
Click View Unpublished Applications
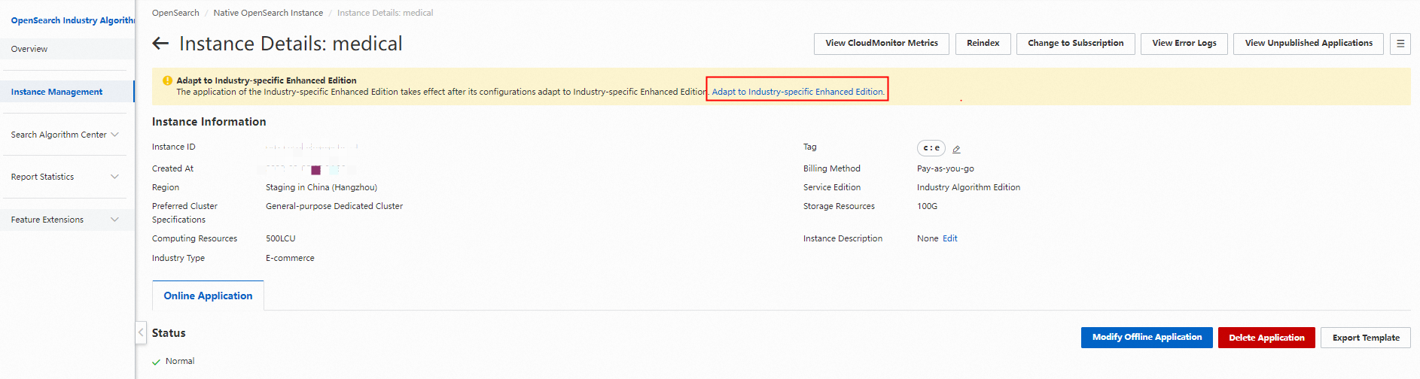click(1308, 44)
